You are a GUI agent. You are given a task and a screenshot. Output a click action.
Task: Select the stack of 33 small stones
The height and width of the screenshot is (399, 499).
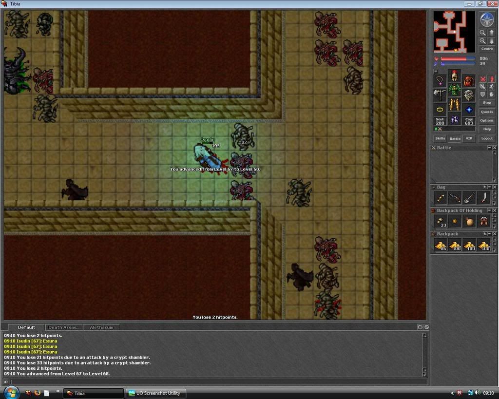(440, 222)
